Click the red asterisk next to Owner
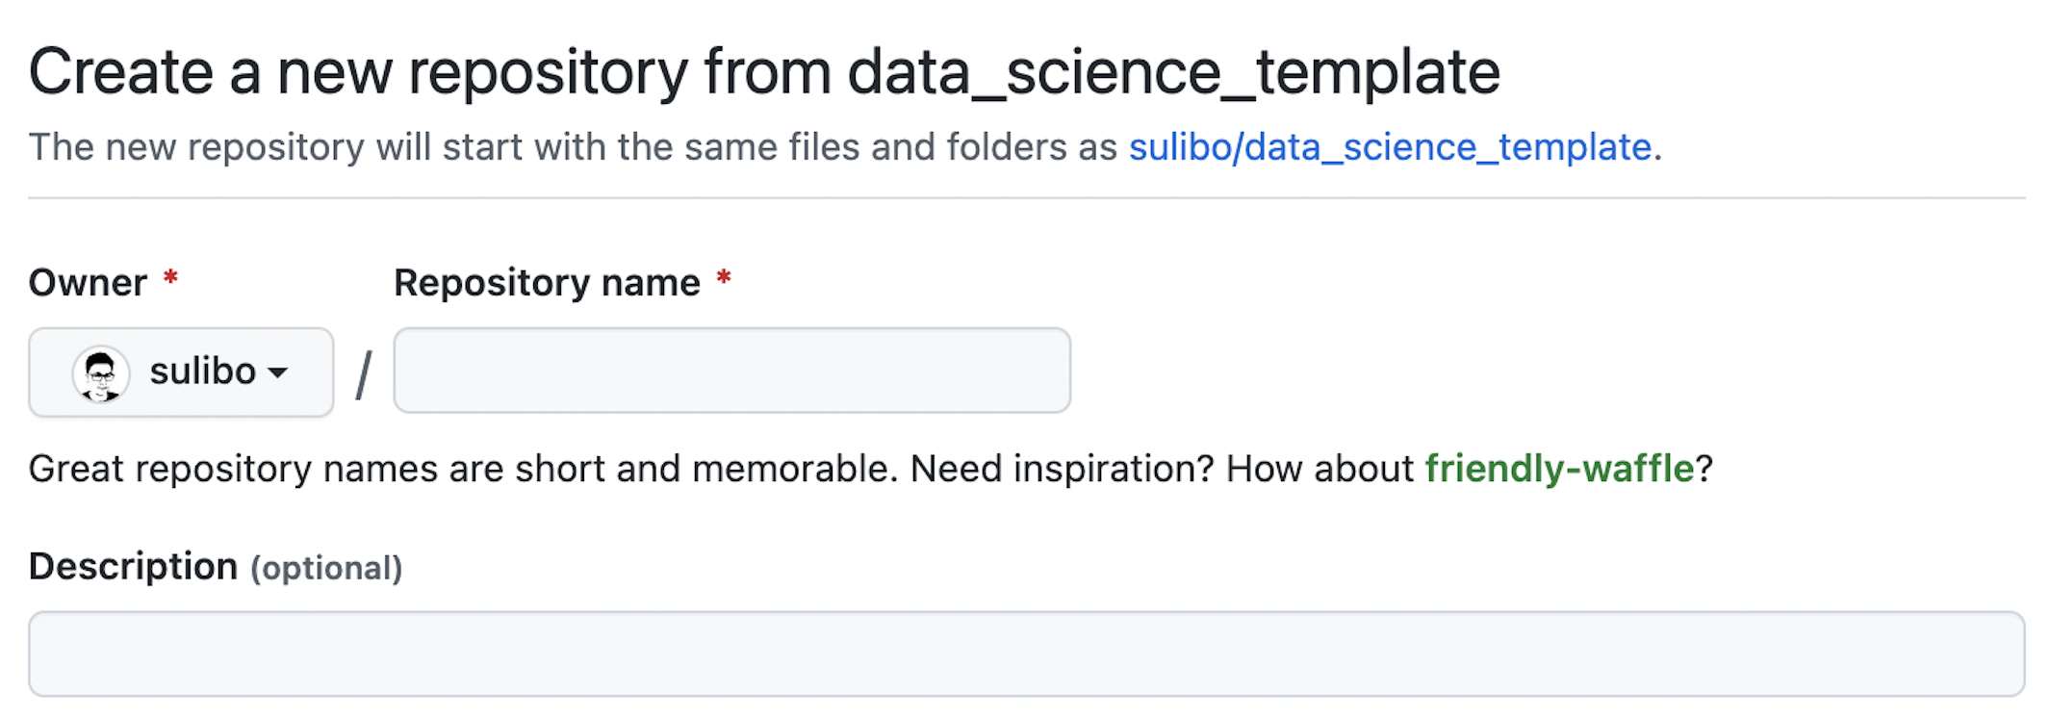 pyautogui.click(x=170, y=279)
